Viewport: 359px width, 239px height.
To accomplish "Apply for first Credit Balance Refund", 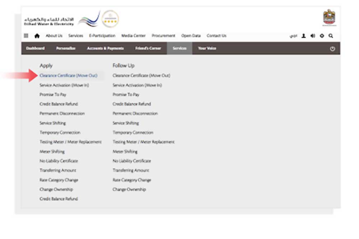I will point(59,104).
